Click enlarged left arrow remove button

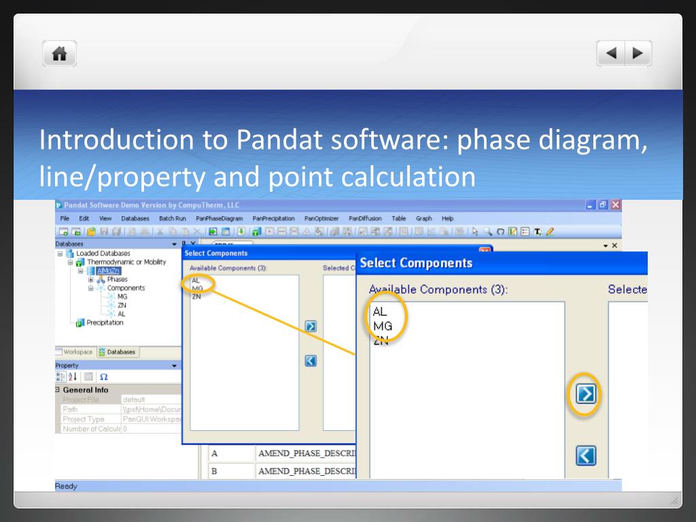585,456
